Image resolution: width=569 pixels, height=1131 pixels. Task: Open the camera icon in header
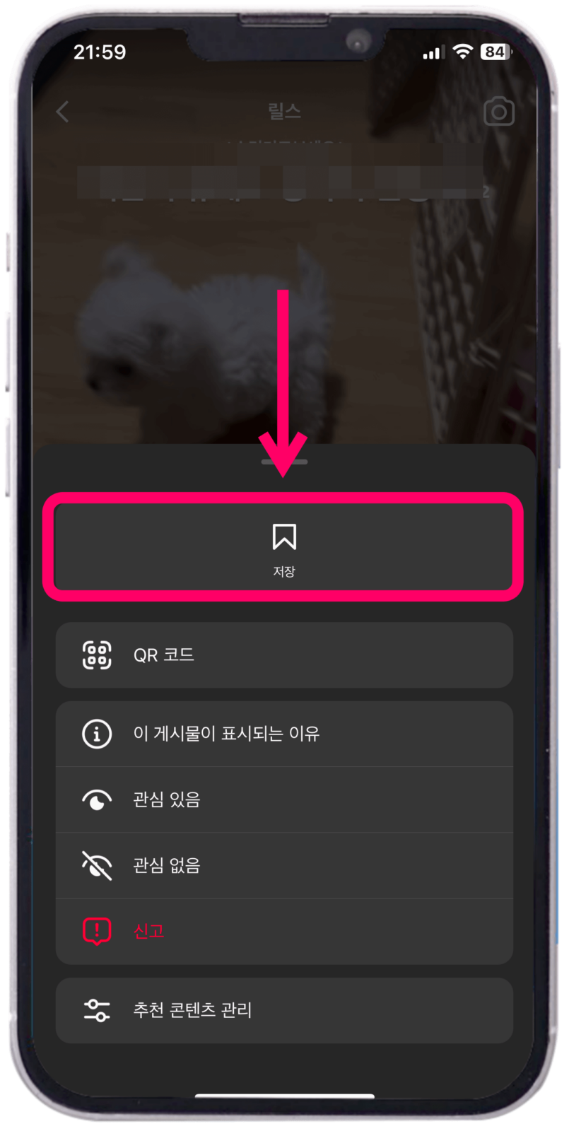499,111
